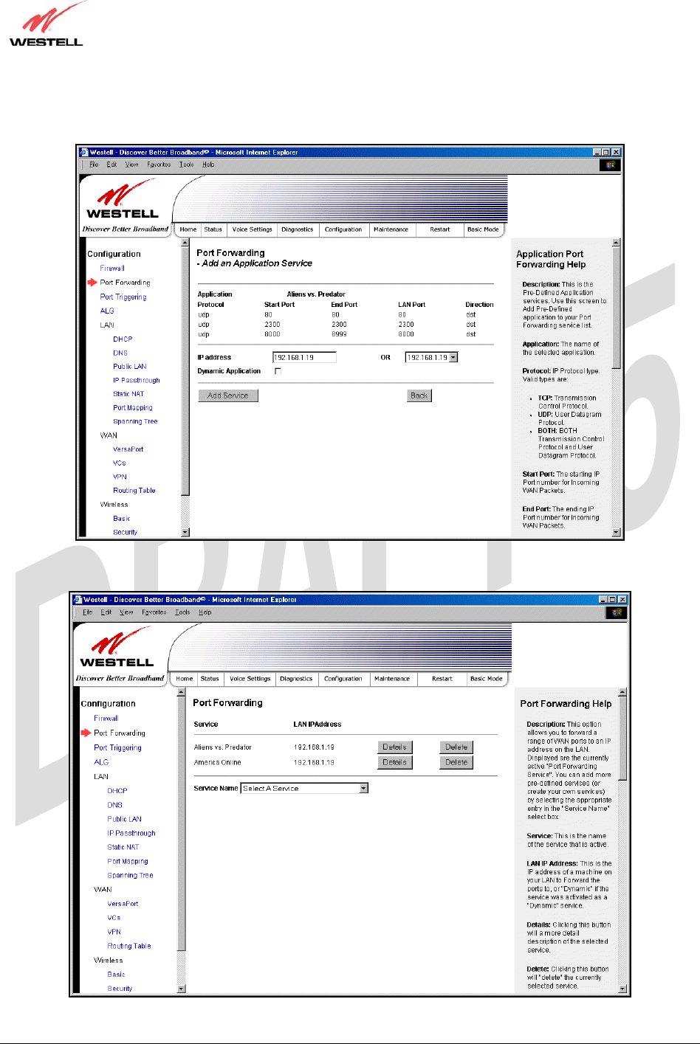700x1044 pixels.
Task: Open Help menu in top window
Action: pos(208,165)
